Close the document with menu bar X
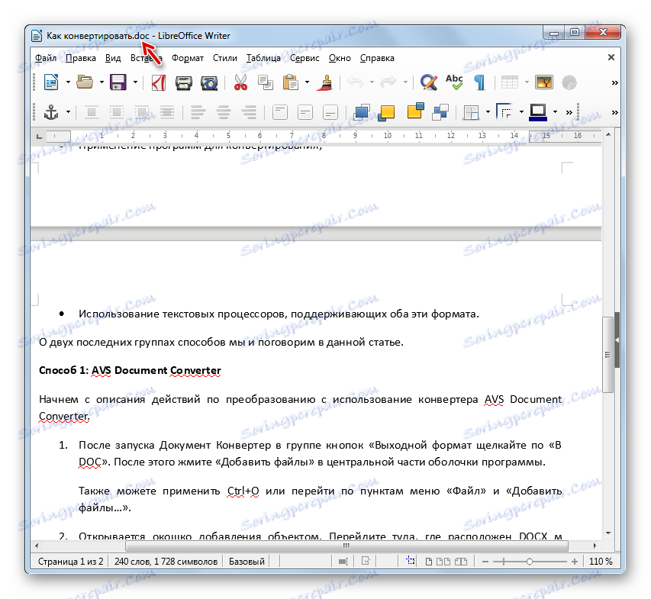Image resolution: width=651 pixels, height=599 pixels. [611, 57]
